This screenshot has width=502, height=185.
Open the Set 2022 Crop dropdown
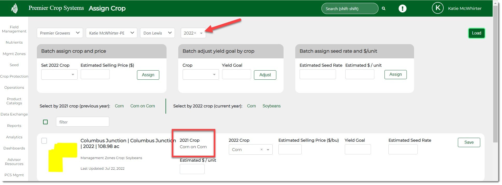pos(59,74)
